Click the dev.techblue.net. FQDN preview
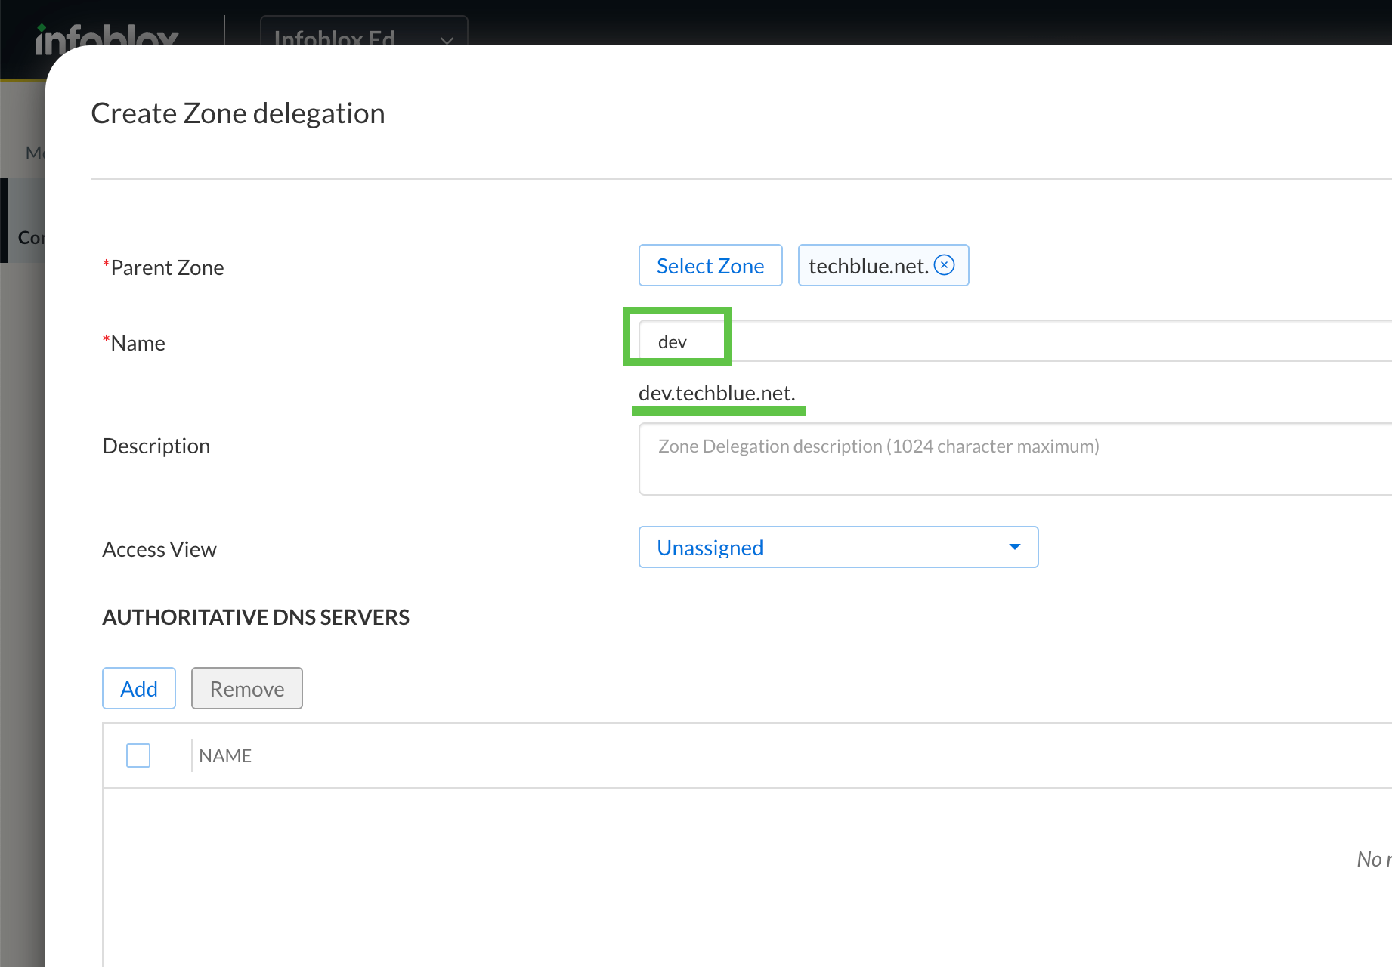This screenshot has width=1392, height=967. pyautogui.click(x=716, y=393)
